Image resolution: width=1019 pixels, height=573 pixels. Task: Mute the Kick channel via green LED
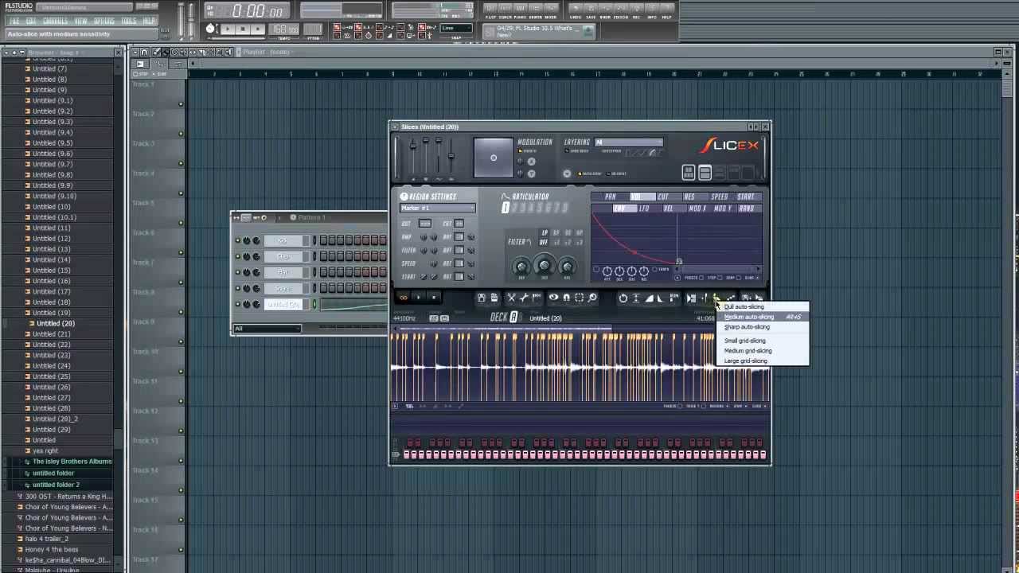pos(238,240)
